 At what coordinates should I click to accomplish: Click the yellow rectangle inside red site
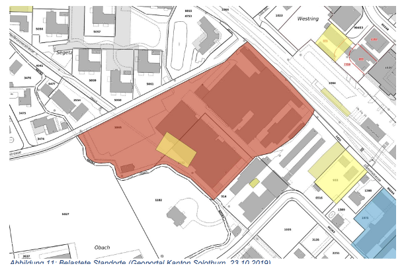(x=176, y=150)
